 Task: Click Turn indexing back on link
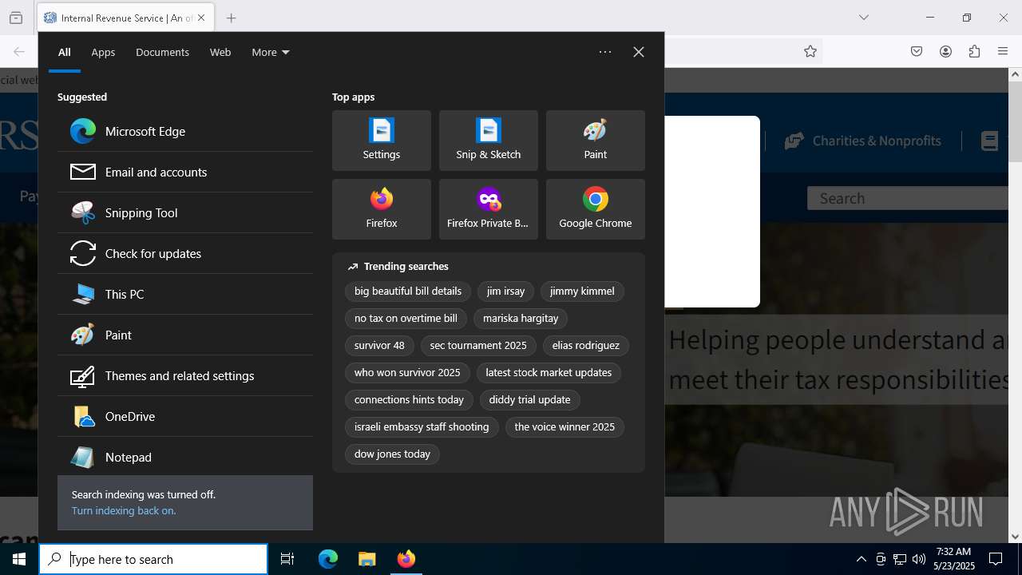[124, 510]
